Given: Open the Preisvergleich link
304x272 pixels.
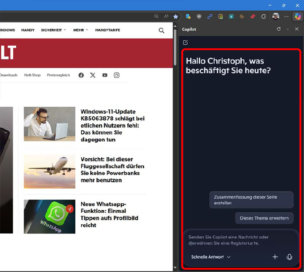Looking at the screenshot, I should [x=58, y=75].
